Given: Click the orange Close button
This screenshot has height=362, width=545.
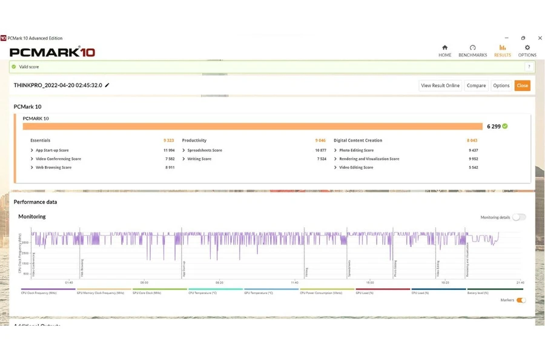Looking at the screenshot, I should pos(522,85).
